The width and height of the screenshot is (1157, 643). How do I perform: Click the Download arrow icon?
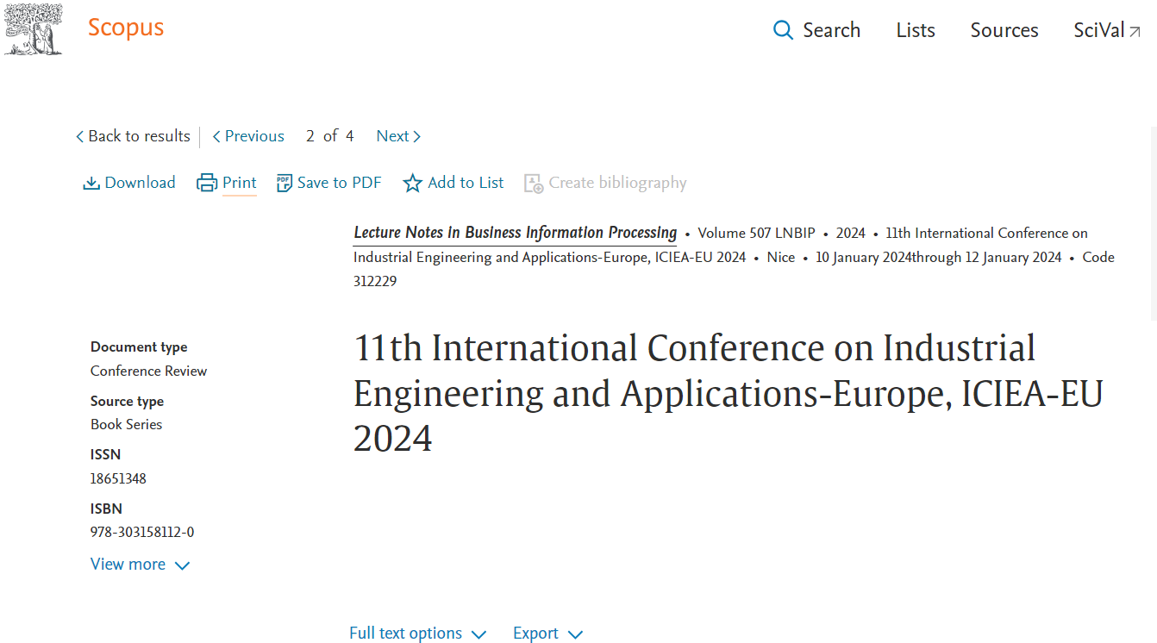[x=91, y=184]
